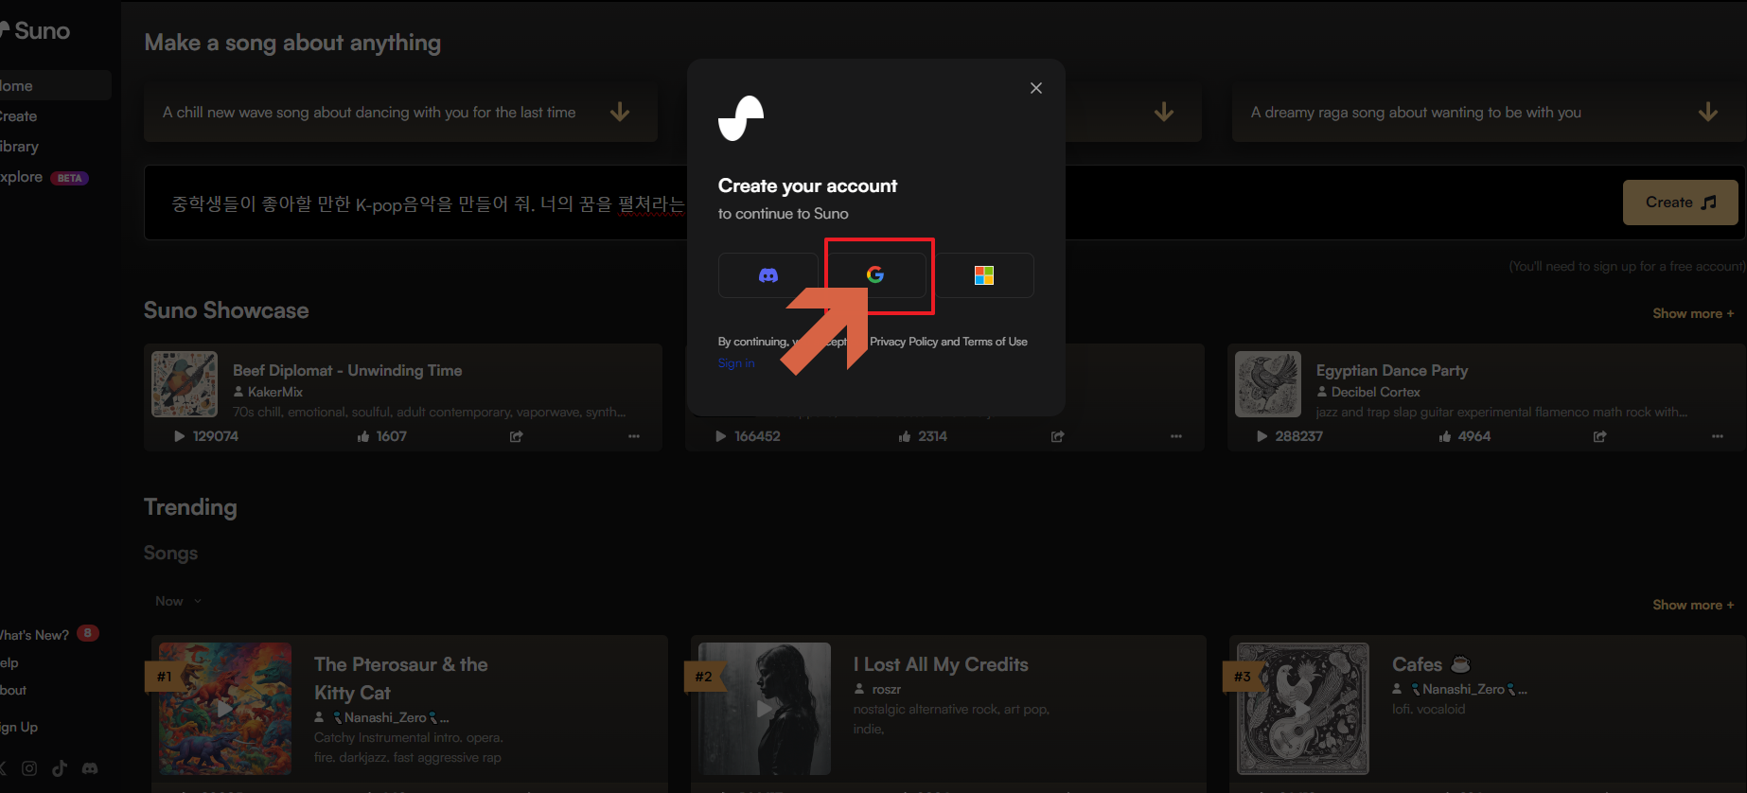Click the Suno logo in the sidebar
The image size is (1747, 793).
click(x=35, y=30)
